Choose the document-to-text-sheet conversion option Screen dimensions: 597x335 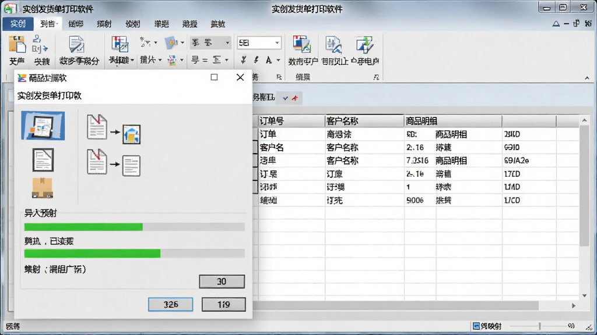pyautogui.click(x=114, y=162)
